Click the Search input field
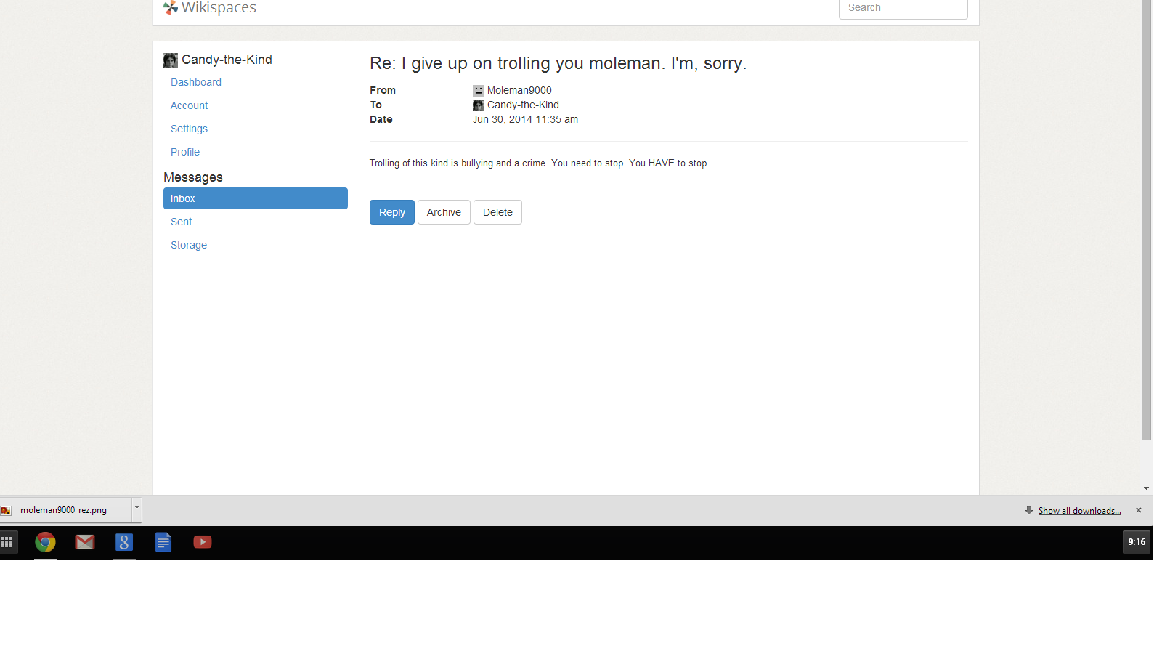This screenshot has width=1162, height=654. (x=903, y=8)
